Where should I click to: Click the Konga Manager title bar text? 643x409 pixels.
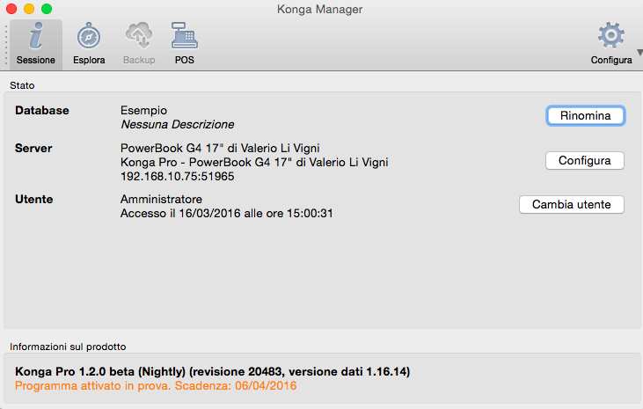[320, 9]
